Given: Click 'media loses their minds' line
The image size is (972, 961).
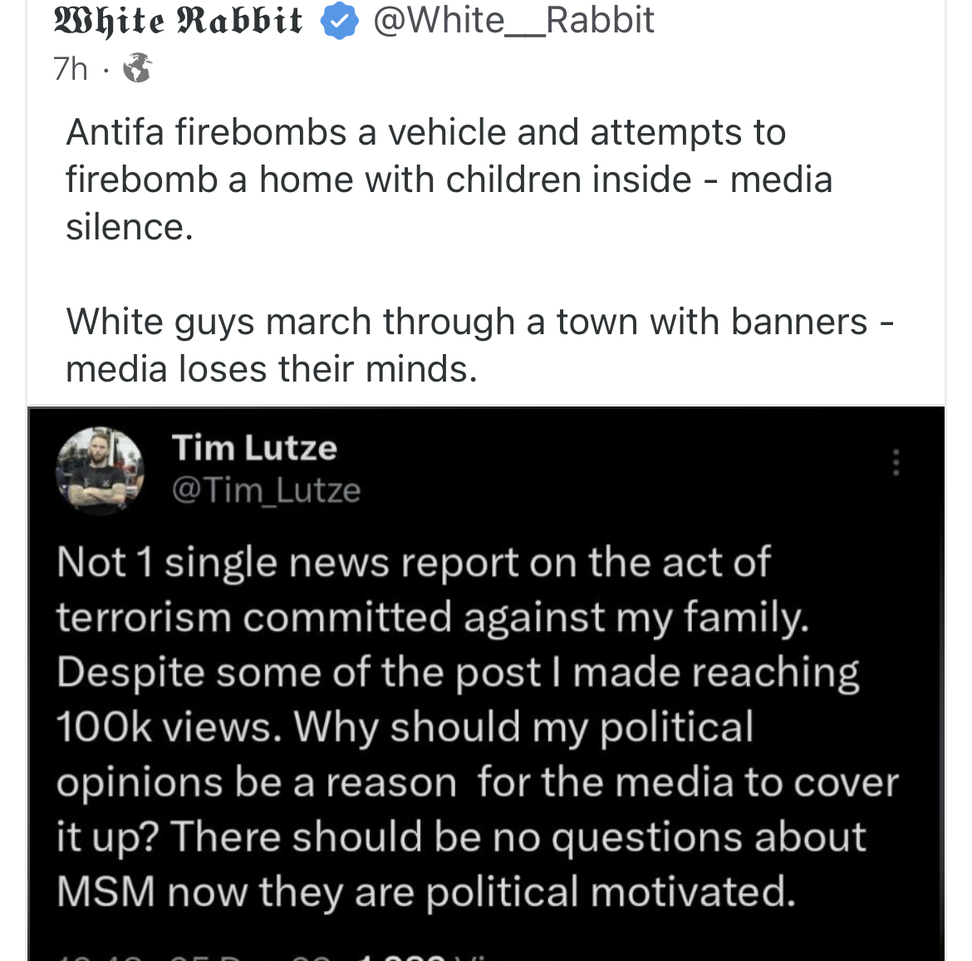Looking at the screenshot, I should pos(271,369).
